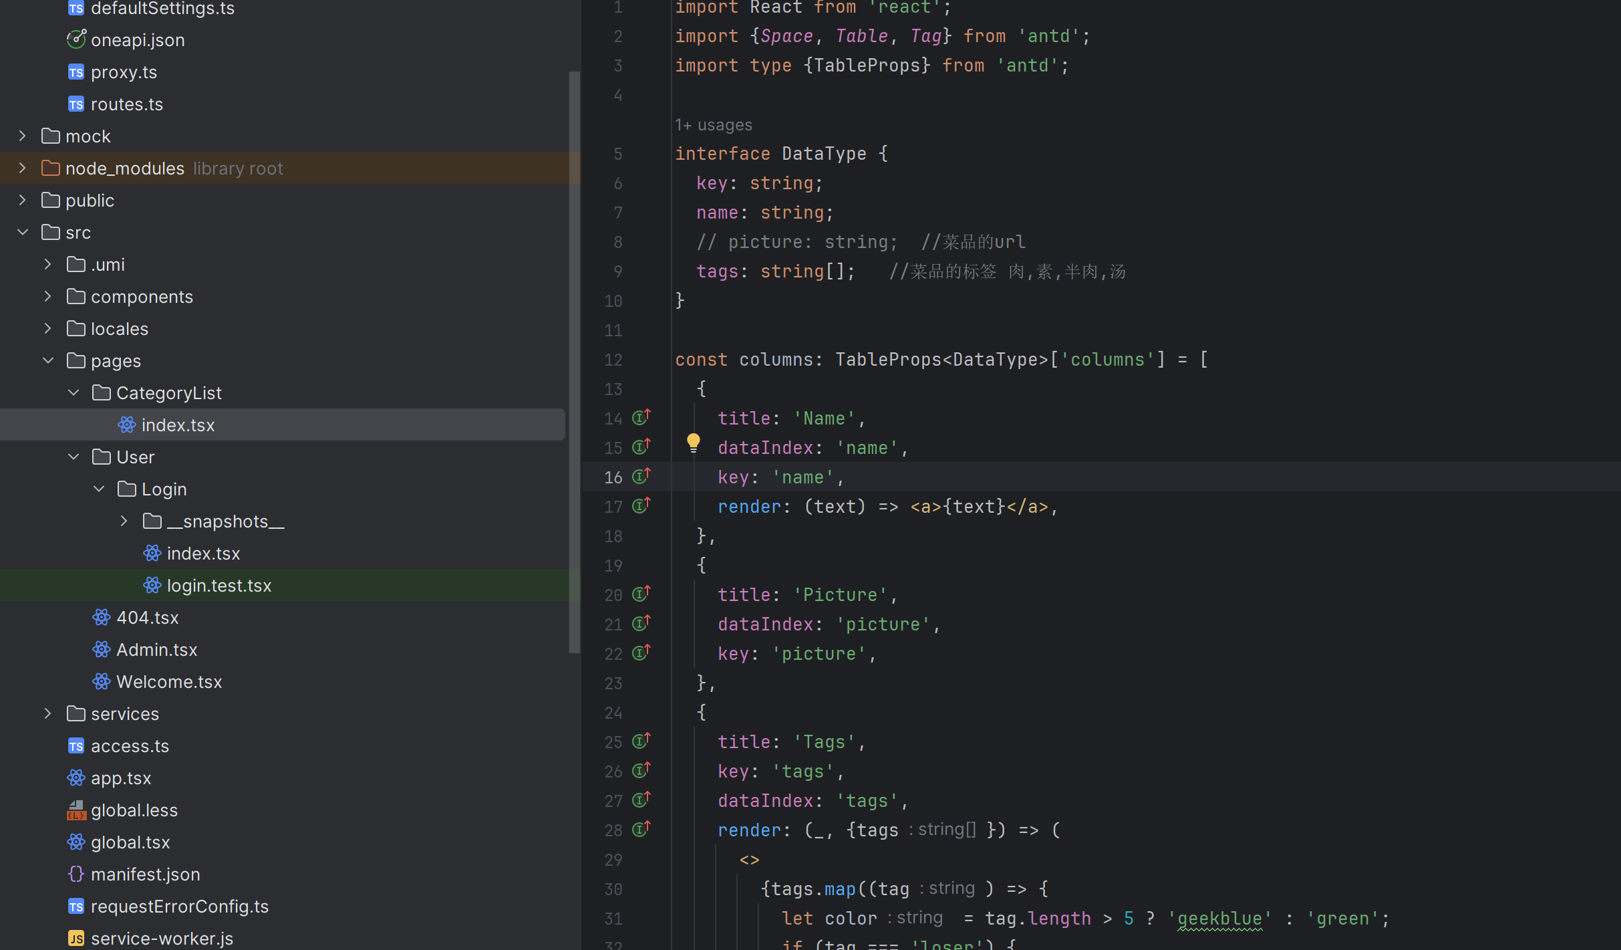
Task: Click the implements gutter icon on line 28
Action: 641,830
